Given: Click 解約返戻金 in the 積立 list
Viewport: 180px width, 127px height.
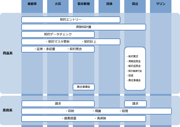Looking at the screenshot, I should pos(134,66).
